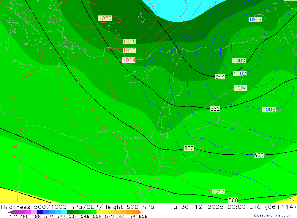Click the 570 legend value
Image resolution: width=297 pixels, height=218 pixels.
[x=109, y=216]
